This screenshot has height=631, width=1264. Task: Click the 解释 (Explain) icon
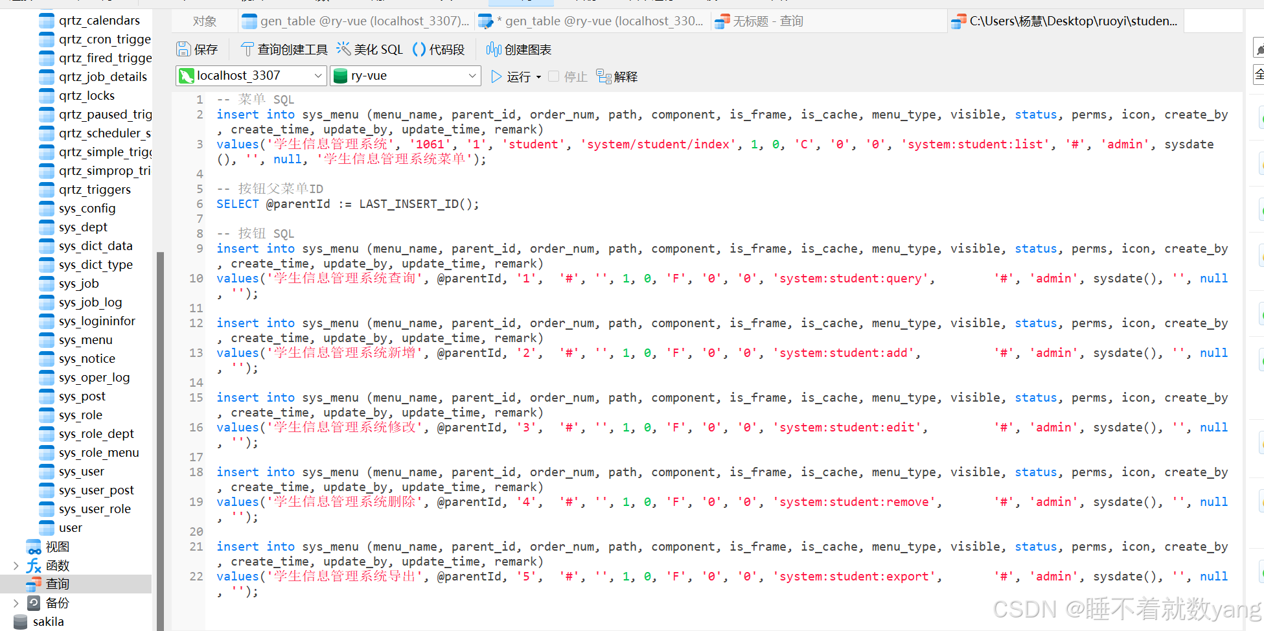click(603, 76)
